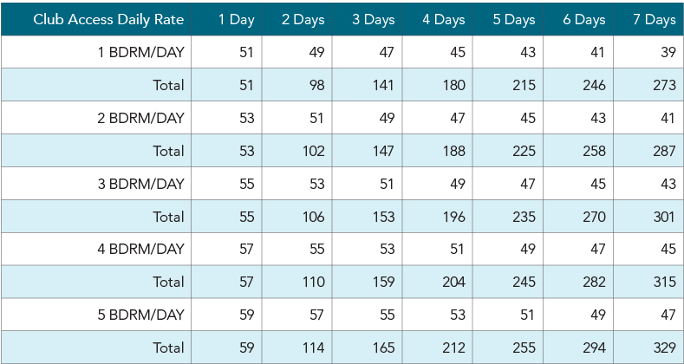The width and height of the screenshot is (684, 364).
Task: Select the cell containing 301
Action: click(661, 217)
